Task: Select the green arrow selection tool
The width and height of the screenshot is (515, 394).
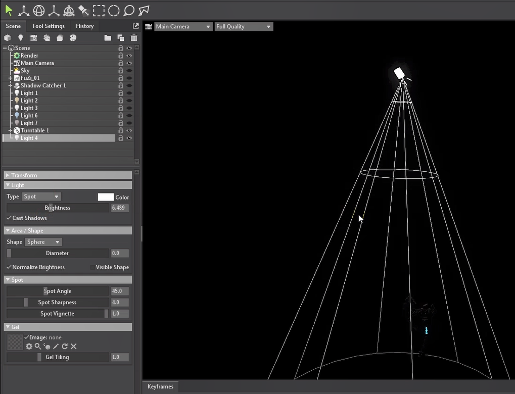Action: point(9,11)
